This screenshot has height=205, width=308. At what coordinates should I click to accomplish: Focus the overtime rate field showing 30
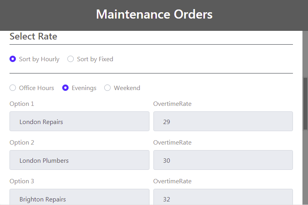(x=223, y=160)
